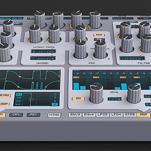Click the C button in stepper view

pos(55,94)
